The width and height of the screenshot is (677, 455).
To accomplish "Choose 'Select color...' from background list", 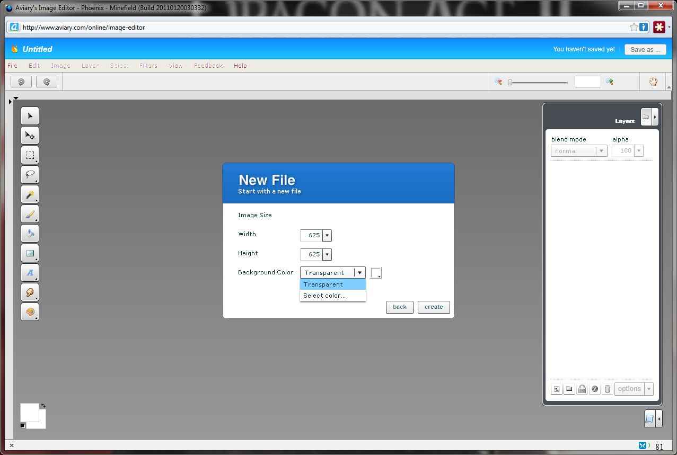I will (324, 296).
